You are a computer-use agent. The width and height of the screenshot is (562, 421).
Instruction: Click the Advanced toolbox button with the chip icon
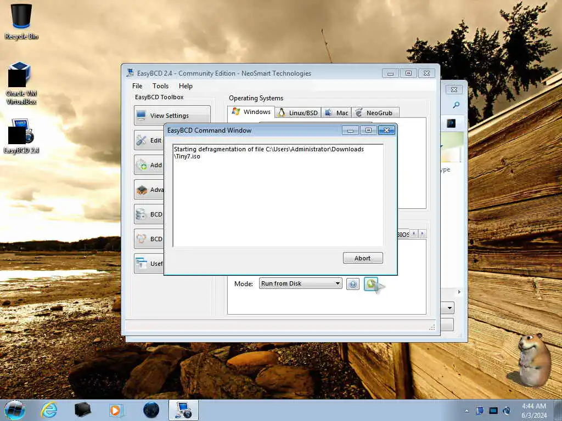(149, 190)
